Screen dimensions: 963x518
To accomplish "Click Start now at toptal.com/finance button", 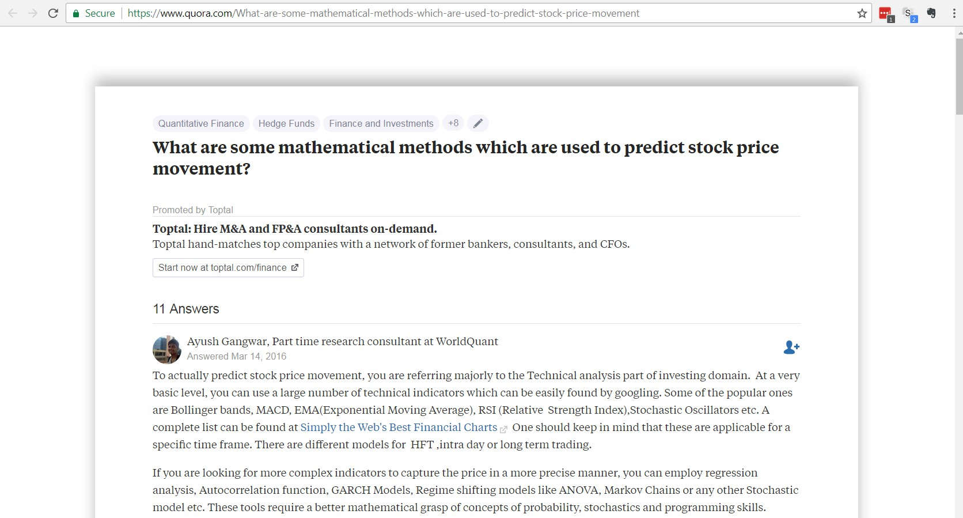I will (228, 267).
